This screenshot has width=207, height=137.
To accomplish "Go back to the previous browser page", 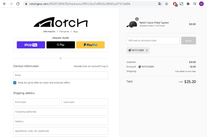I will 5,4.
